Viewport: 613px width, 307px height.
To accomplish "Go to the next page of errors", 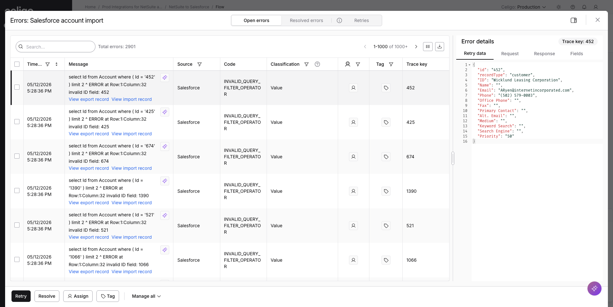I will pos(416,47).
